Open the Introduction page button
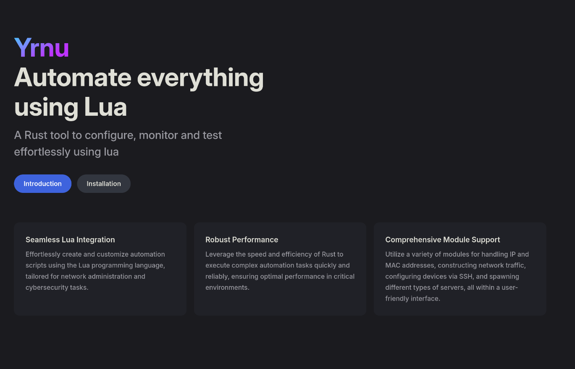Viewport: 575px width, 369px height. pos(42,184)
